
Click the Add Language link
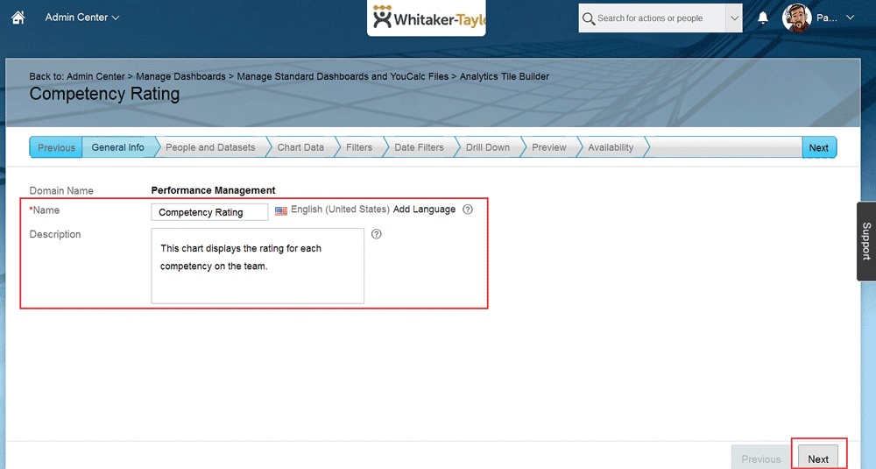(x=424, y=210)
